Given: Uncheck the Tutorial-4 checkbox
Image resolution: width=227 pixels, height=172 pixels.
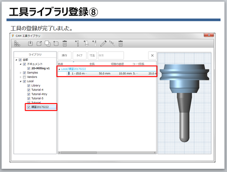Looking at the screenshot, I should tap(29, 90).
